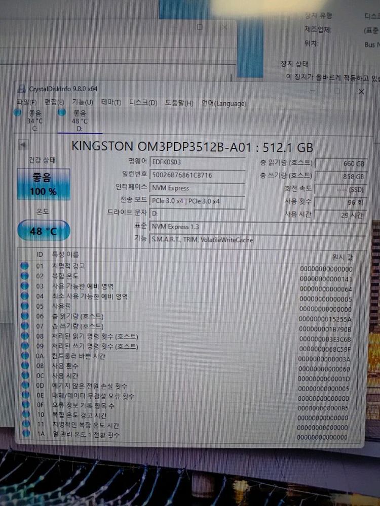The height and width of the screenshot is (506, 380).
Task: Open the 편집(E) menu
Action: (54, 102)
